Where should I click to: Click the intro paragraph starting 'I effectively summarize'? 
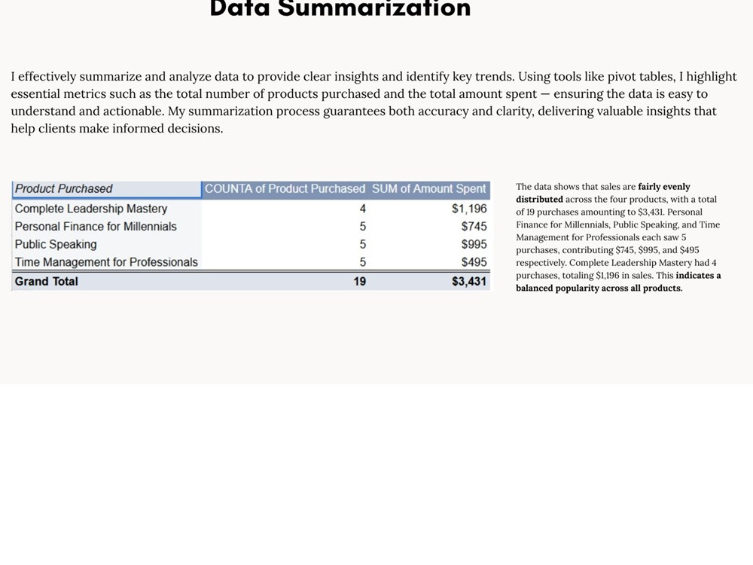pyautogui.click(x=373, y=102)
